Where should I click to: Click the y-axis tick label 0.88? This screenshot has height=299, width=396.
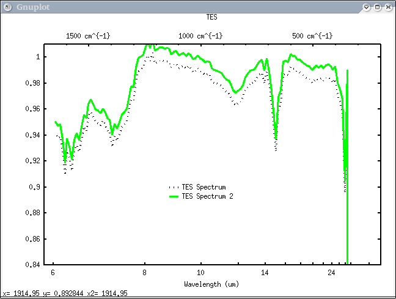(x=32, y=213)
